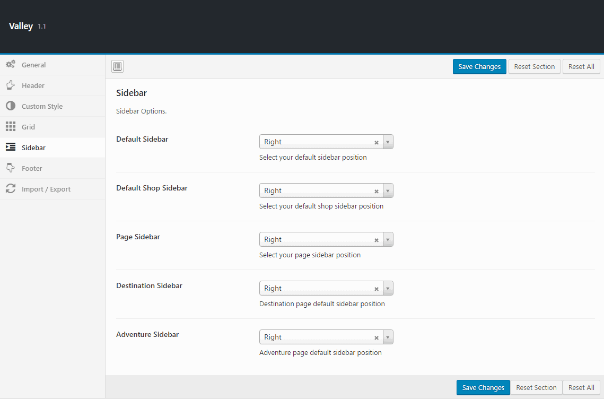Viewport: 604px width, 399px height.
Task: Click the Import / Export refresh icon
Action: (x=11, y=189)
